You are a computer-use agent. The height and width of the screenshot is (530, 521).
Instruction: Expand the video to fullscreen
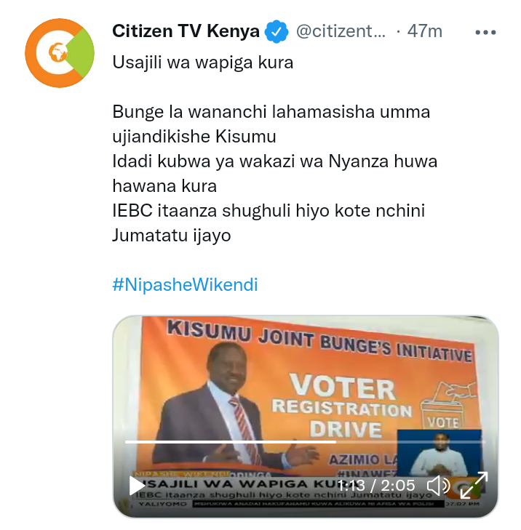[474, 486]
